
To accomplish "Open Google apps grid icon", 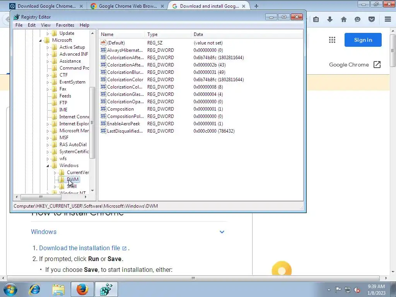I will click(332, 40).
